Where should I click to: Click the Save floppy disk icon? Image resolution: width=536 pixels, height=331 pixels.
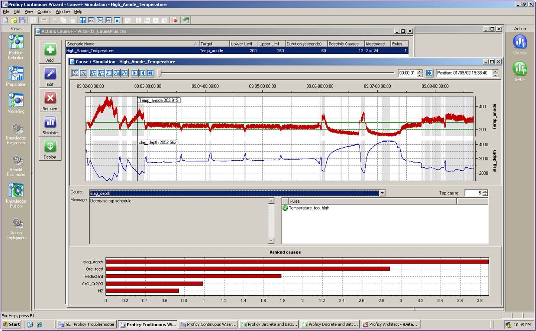[22, 20]
